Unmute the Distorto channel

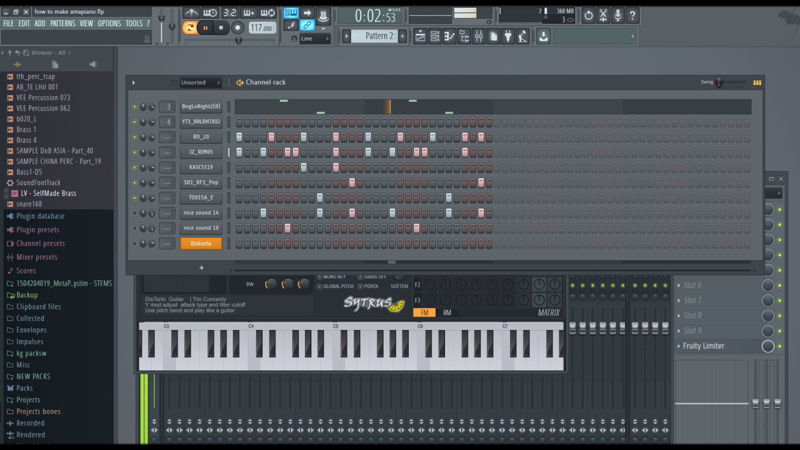(134, 243)
